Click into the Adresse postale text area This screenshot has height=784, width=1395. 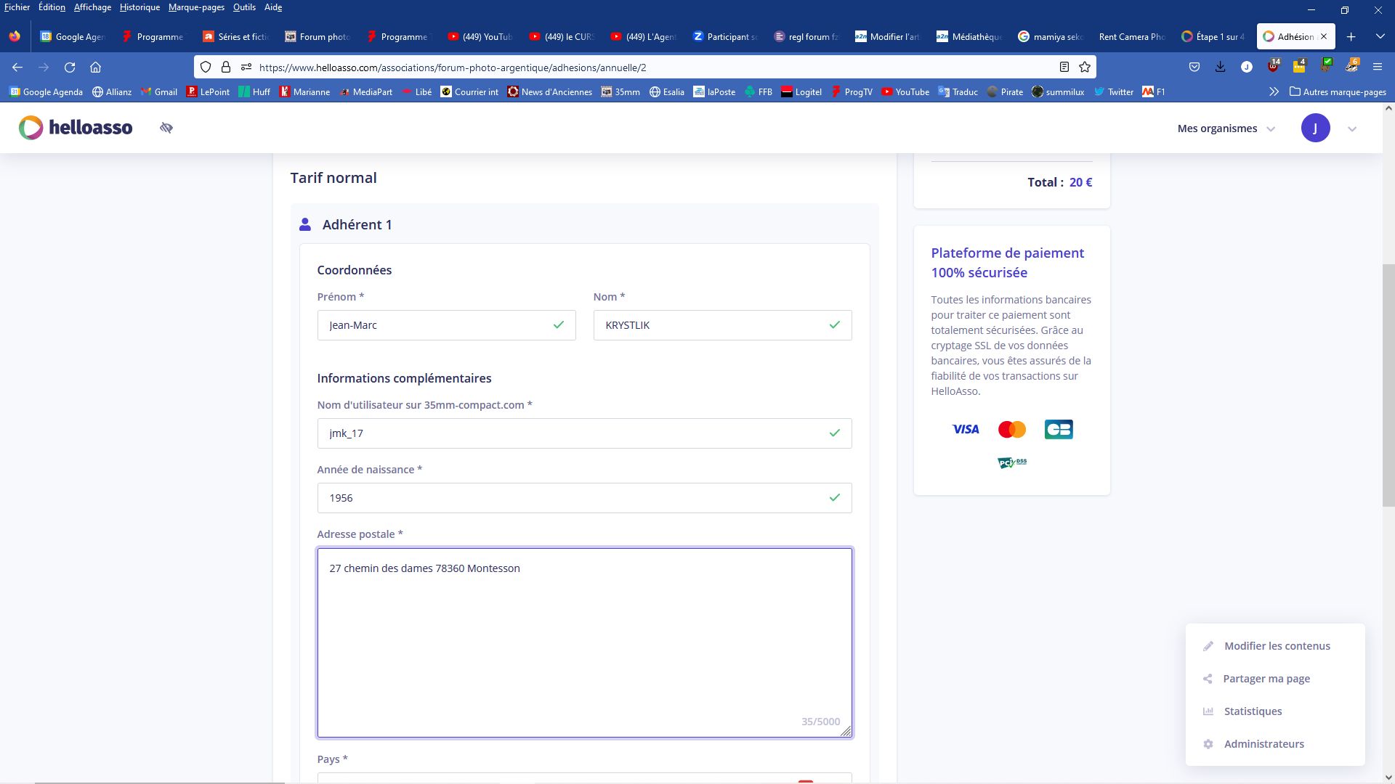point(584,643)
